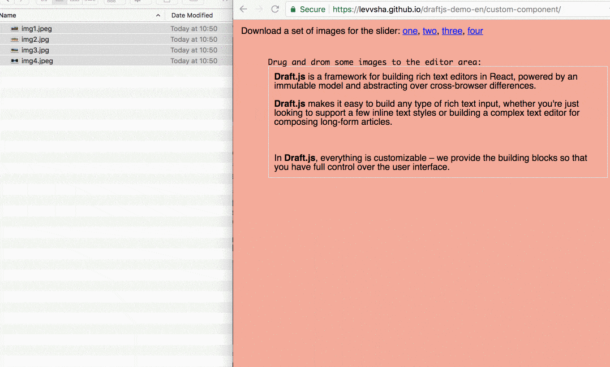Reload the Draft.js demo page
Viewport: 610px width, 367px height.
(x=276, y=9)
